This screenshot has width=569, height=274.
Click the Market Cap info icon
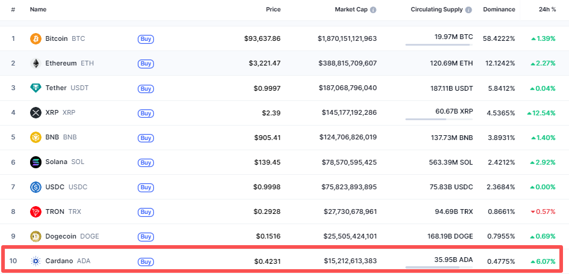(374, 10)
